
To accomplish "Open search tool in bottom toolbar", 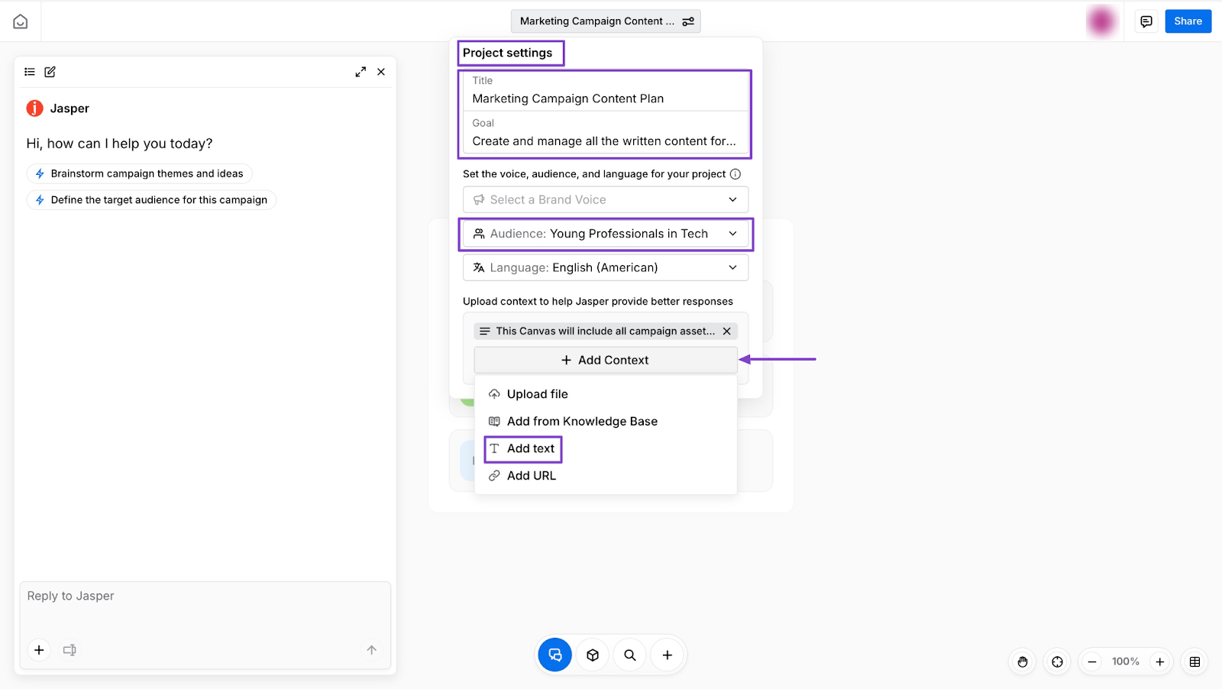I will click(630, 655).
